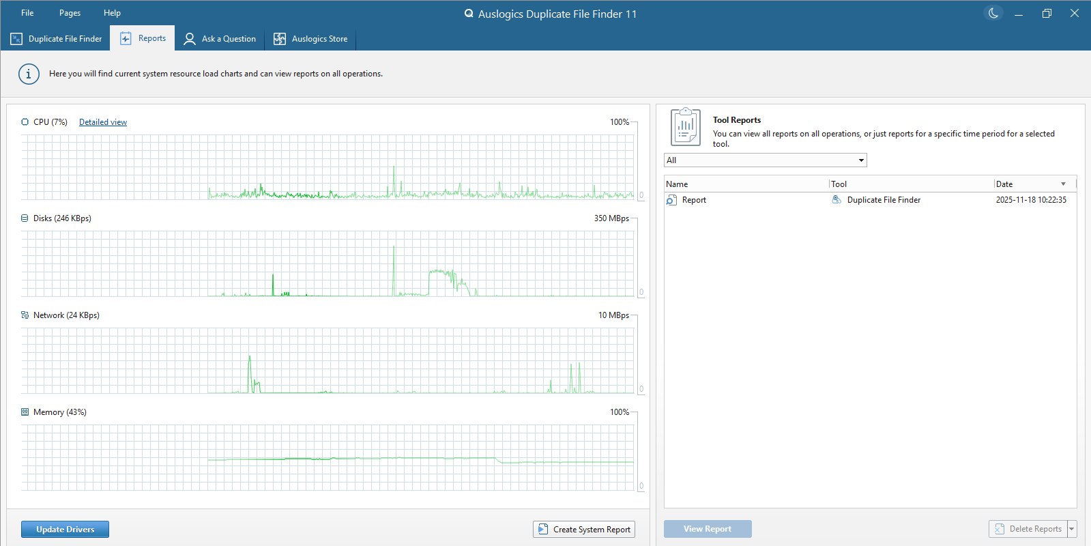This screenshot has width=1091, height=546.
Task: Click the CPU chip icon
Action: 25,122
